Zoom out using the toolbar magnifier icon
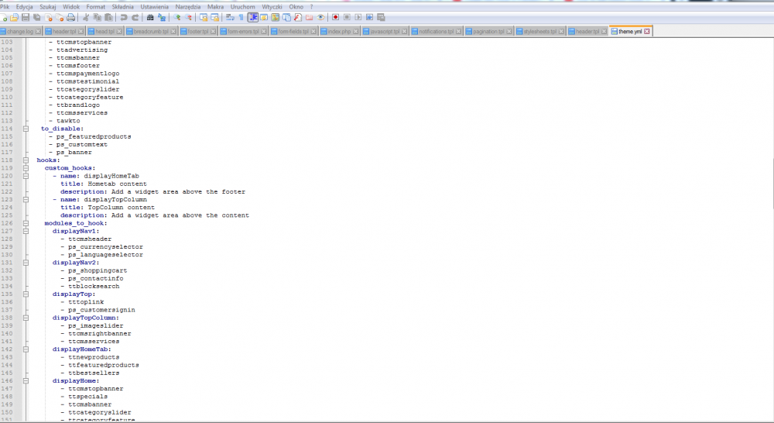Screen dimensions: 774x423 point(188,17)
